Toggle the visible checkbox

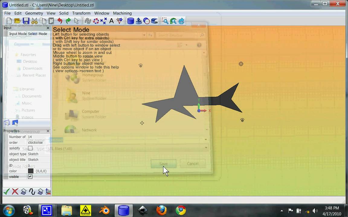tap(30, 177)
